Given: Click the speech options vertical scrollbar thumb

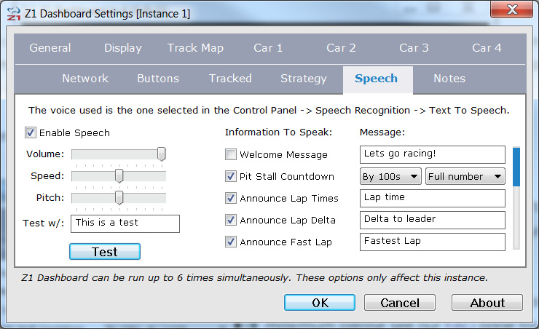Looking at the screenshot, I should (516, 167).
